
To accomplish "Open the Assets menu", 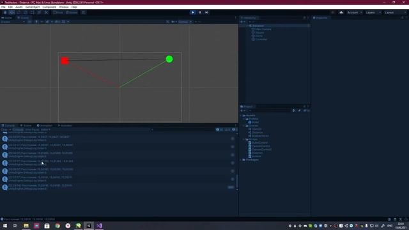I will click(19, 7).
